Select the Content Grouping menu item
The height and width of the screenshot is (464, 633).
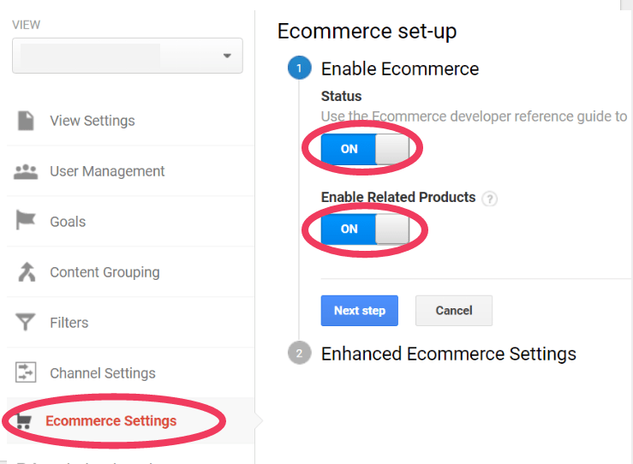pyautogui.click(x=105, y=272)
